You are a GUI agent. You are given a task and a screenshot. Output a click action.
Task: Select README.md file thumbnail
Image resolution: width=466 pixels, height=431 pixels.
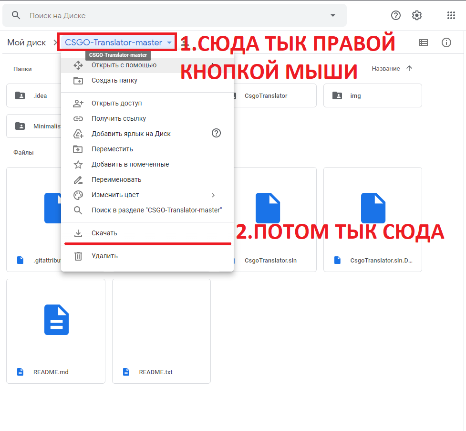point(56,320)
